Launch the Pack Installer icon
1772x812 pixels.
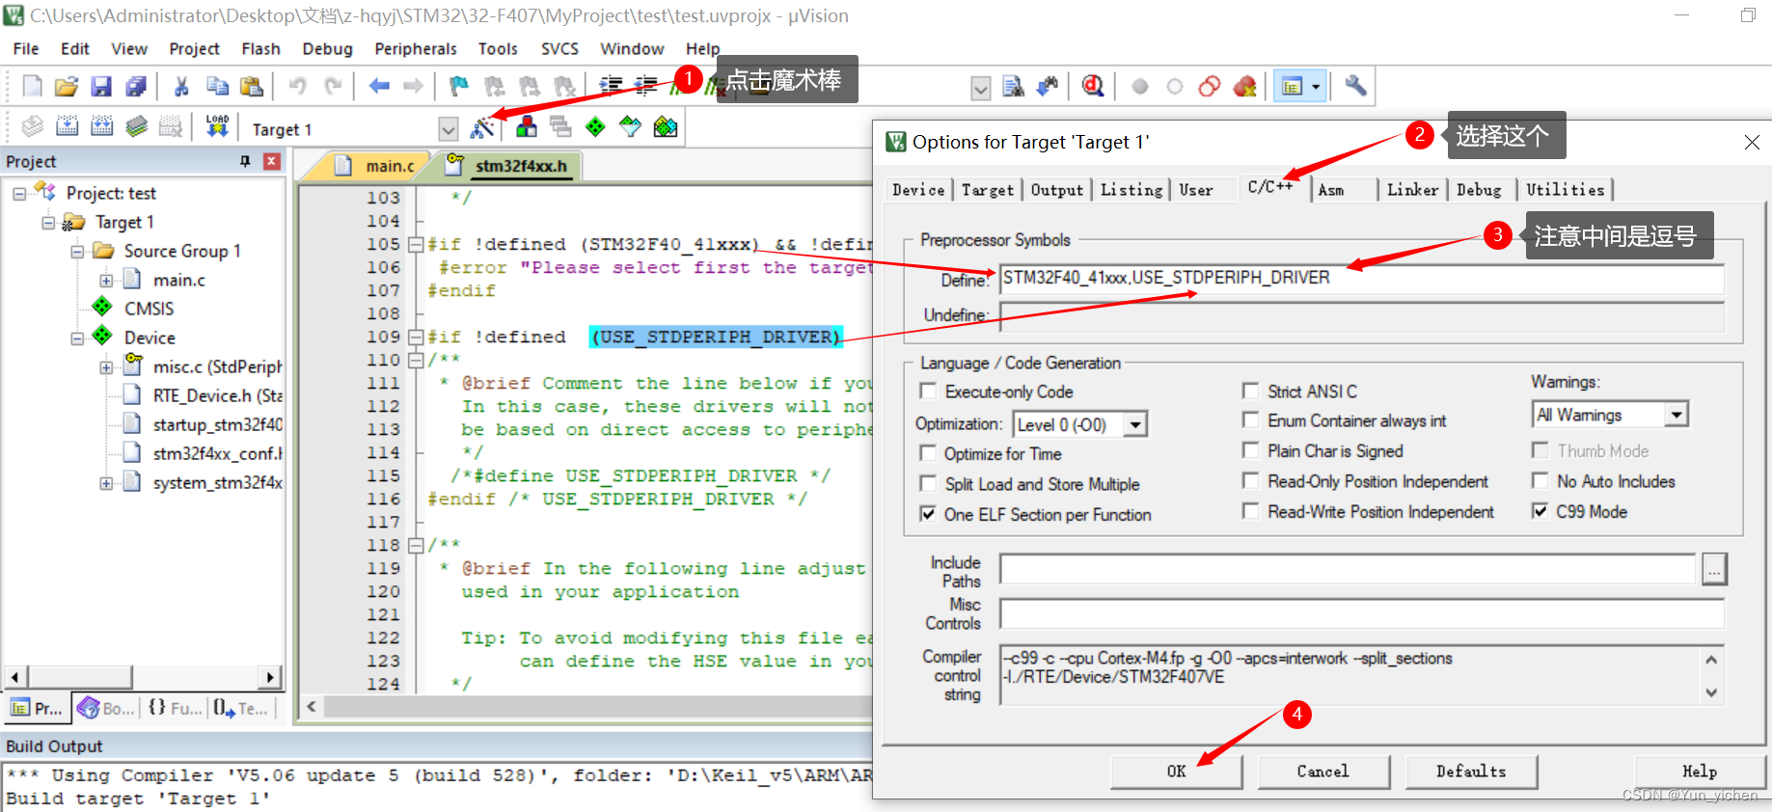coord(665,127)
